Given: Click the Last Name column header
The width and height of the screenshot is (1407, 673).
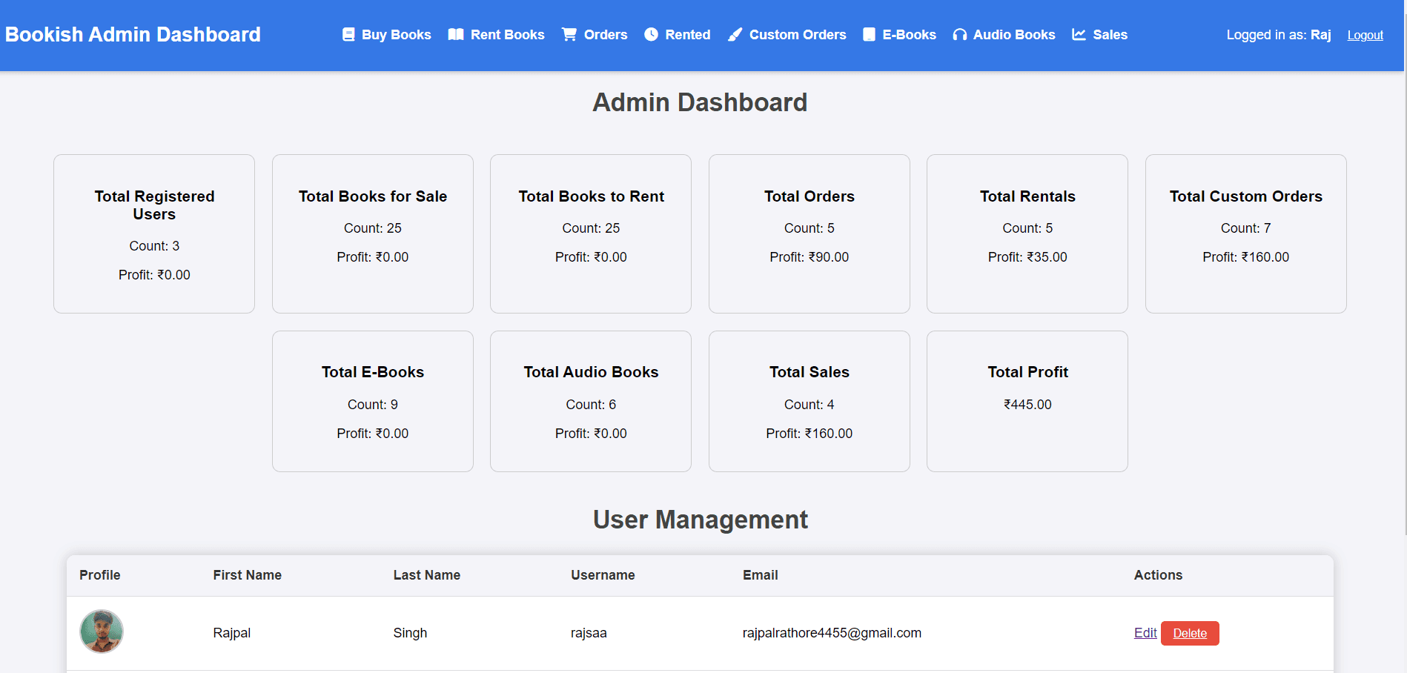Looking at the screenshot, I should point(427,575).
